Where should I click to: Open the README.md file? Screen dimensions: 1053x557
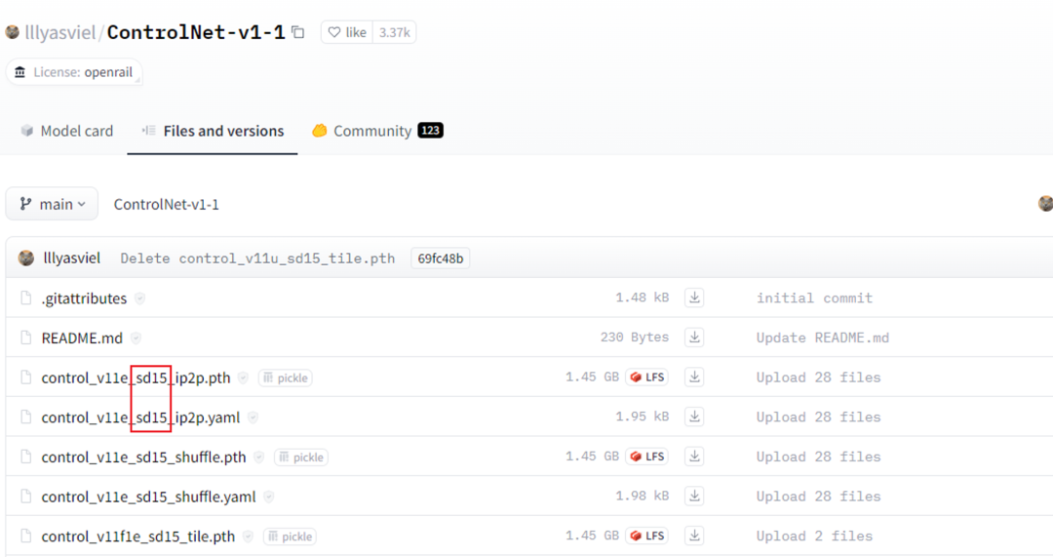click(82, 338)
